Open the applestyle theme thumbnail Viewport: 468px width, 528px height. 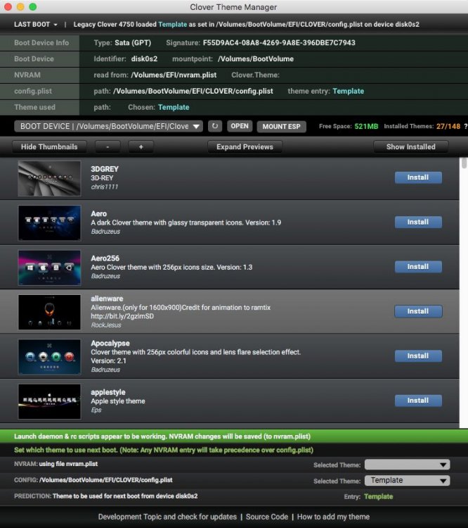pyautogui.click(x=49, y=401)
